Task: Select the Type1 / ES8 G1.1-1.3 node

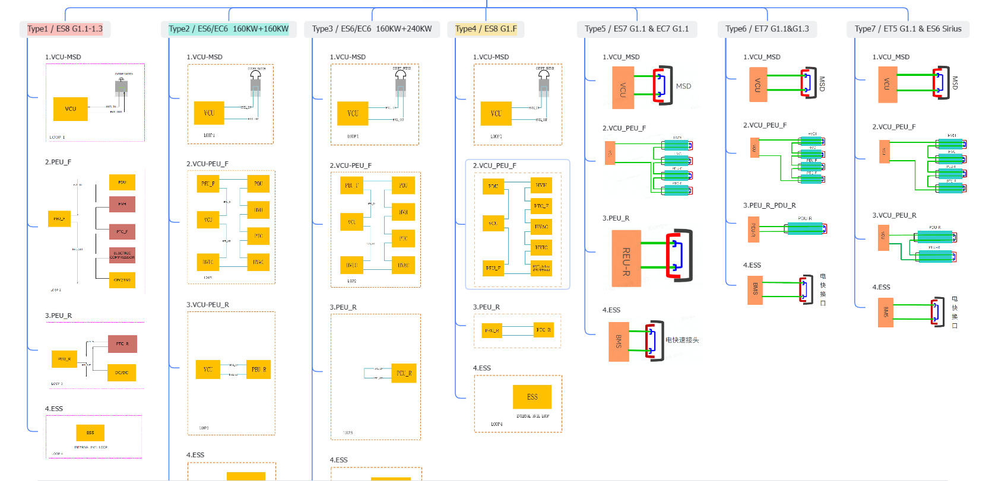Action: point(65,29)
